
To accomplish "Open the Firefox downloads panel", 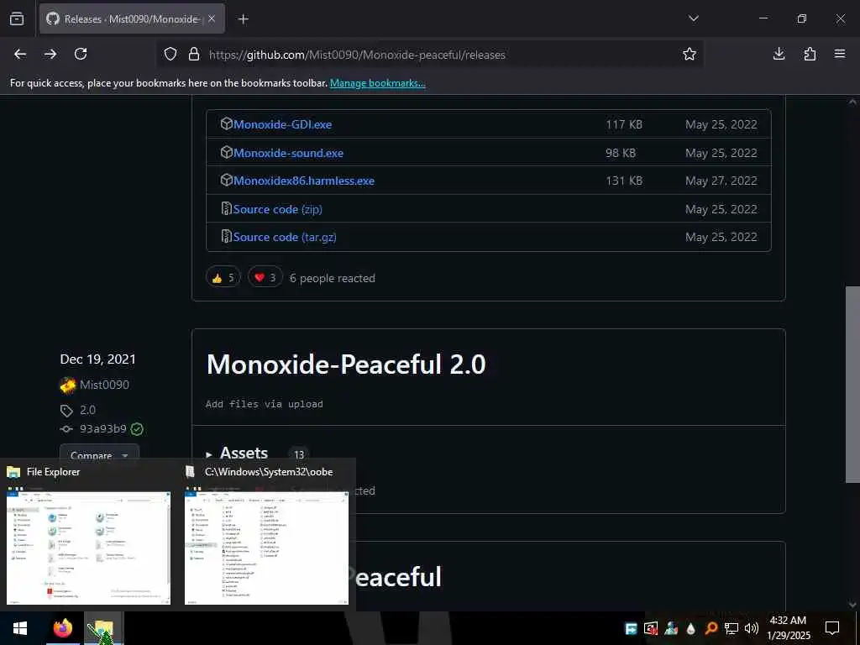I will coord(779,54).
